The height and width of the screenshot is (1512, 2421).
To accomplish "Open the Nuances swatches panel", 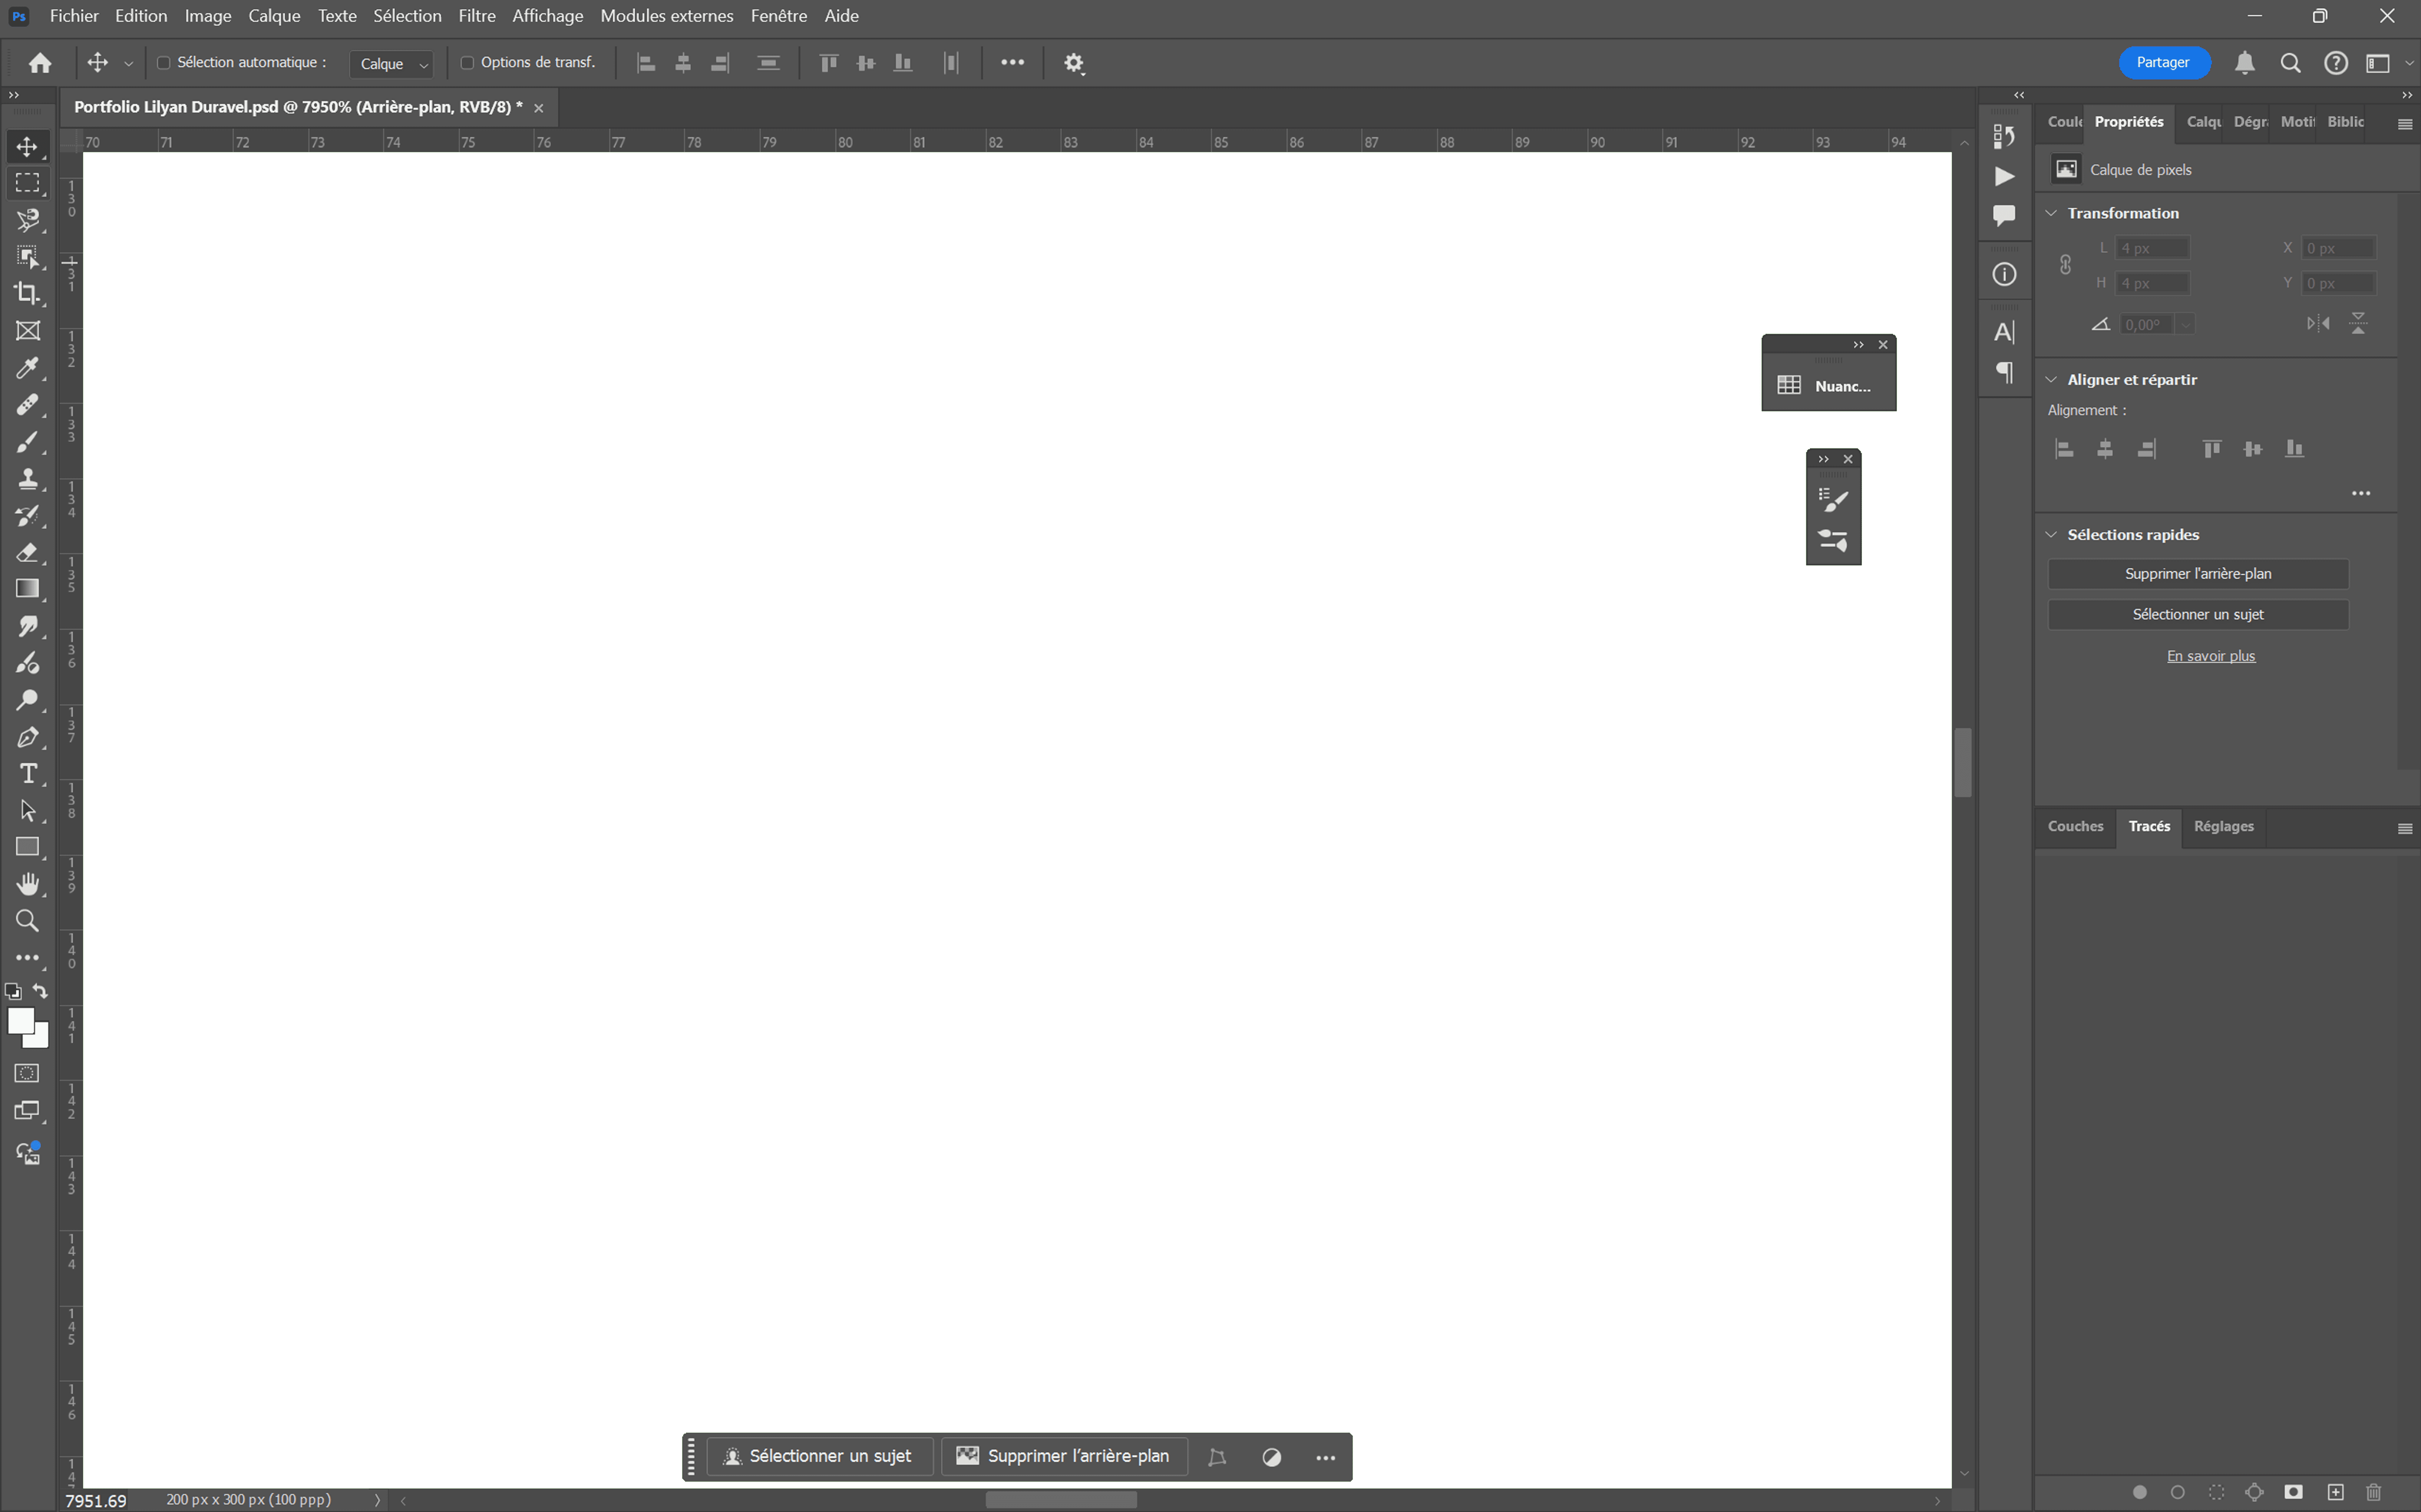I will [x=1828, y=386].
